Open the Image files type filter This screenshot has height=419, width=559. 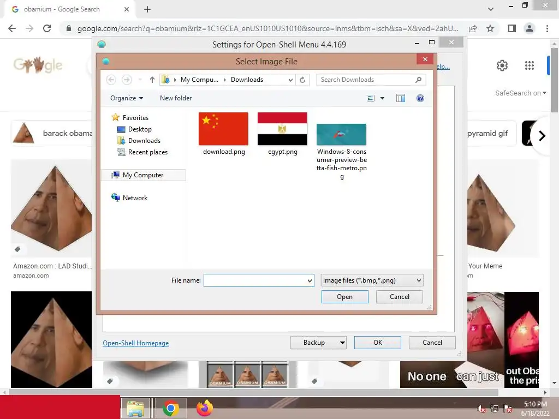click(x=372, y=280)
